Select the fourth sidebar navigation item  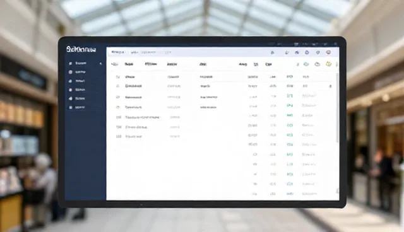[77, 90]
